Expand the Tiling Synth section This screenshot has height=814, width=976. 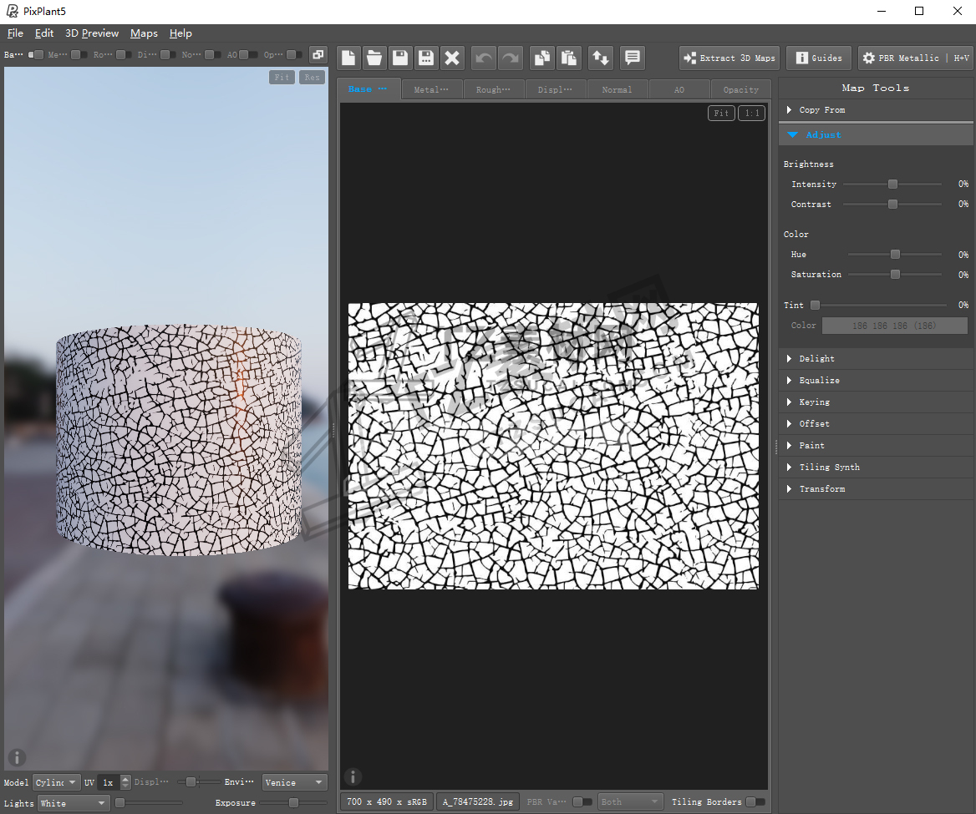[x=829, y=468]
